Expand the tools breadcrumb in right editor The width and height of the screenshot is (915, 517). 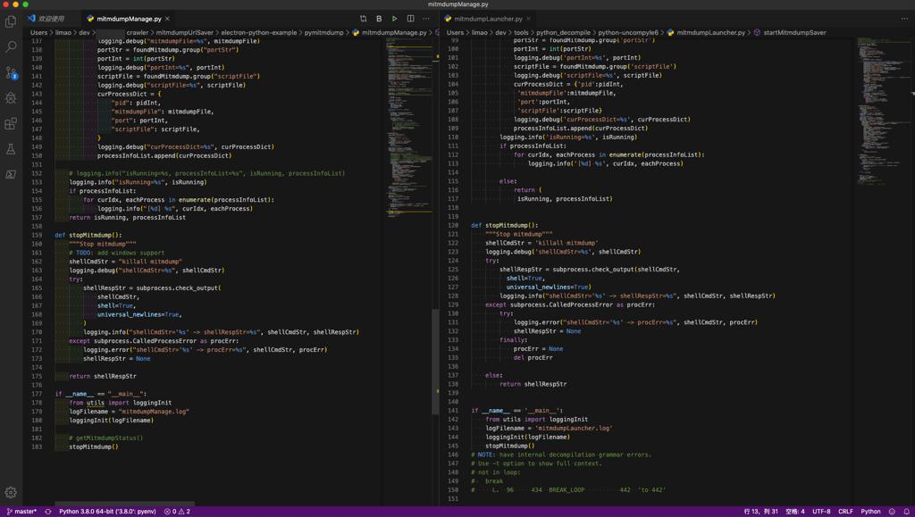coord(521,33)
